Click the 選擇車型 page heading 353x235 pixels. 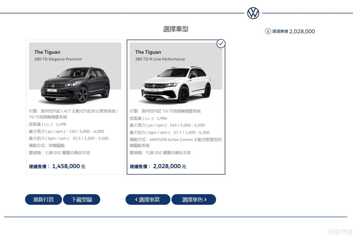click(176, 29)
